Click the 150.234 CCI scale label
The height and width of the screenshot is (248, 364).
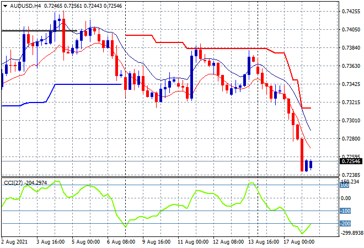coord(351,182)
